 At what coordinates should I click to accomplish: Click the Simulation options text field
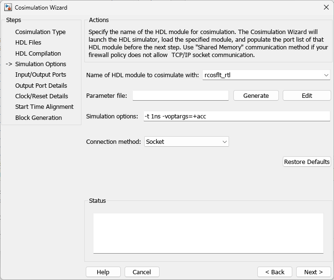coord(237,117)
